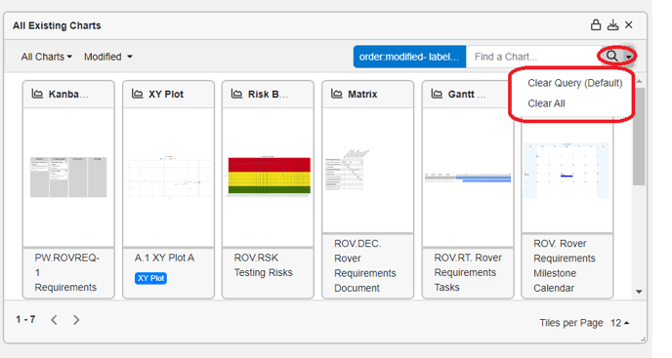Select Clear All menu option
Viewport: 672px width, 358px height.
(546, 103)
